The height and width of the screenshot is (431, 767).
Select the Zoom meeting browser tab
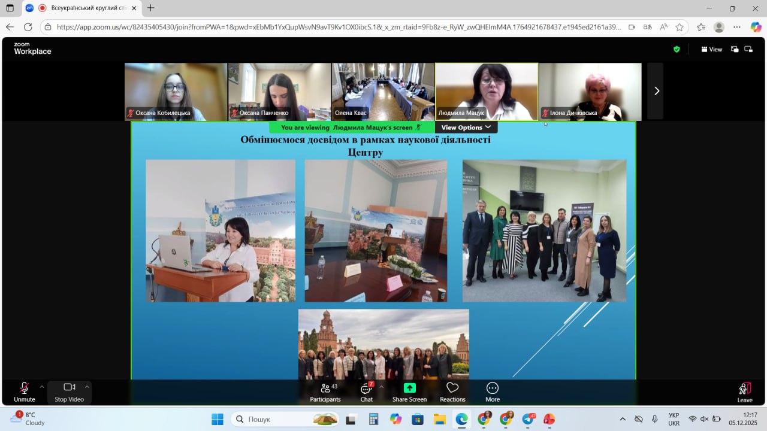pyautogui.click(x=83, y=8)
